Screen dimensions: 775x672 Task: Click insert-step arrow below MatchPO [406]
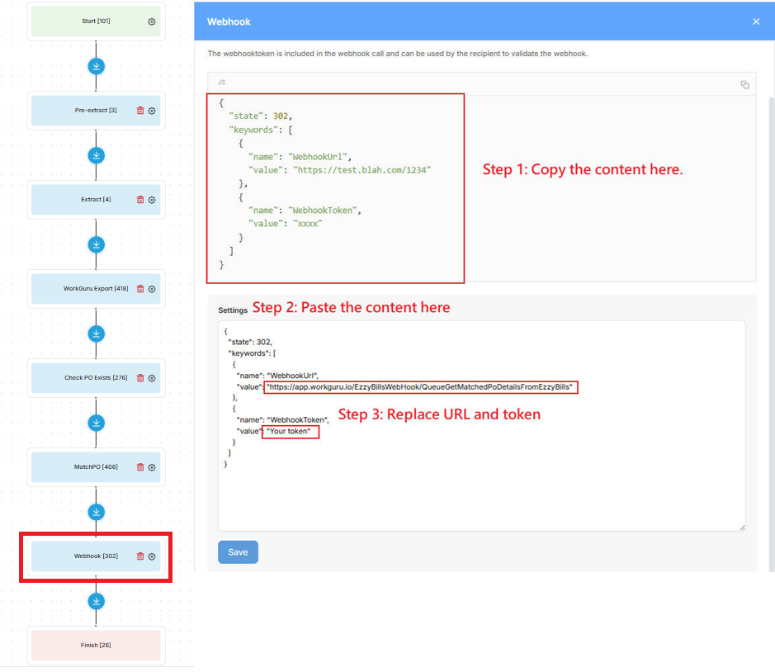96,512
